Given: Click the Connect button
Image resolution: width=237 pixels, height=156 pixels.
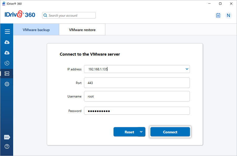Looking at the screenshot, I should (x=170, y=132).
